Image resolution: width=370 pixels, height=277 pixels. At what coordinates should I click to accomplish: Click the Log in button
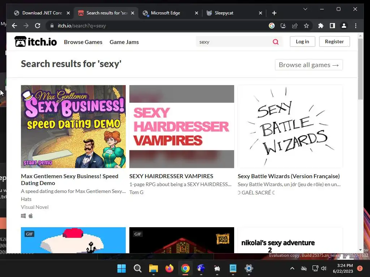coord(302,41)
